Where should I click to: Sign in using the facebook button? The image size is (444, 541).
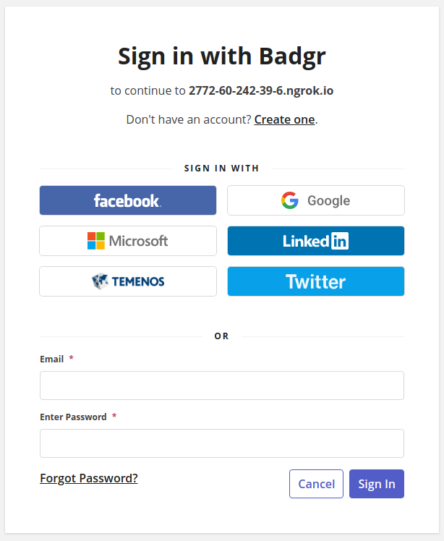[128, 200]
